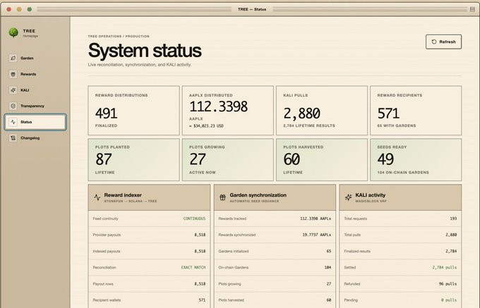Click the Reward indexer pulse icon
The image size is (480, 308).
click(x=97, y=197)
